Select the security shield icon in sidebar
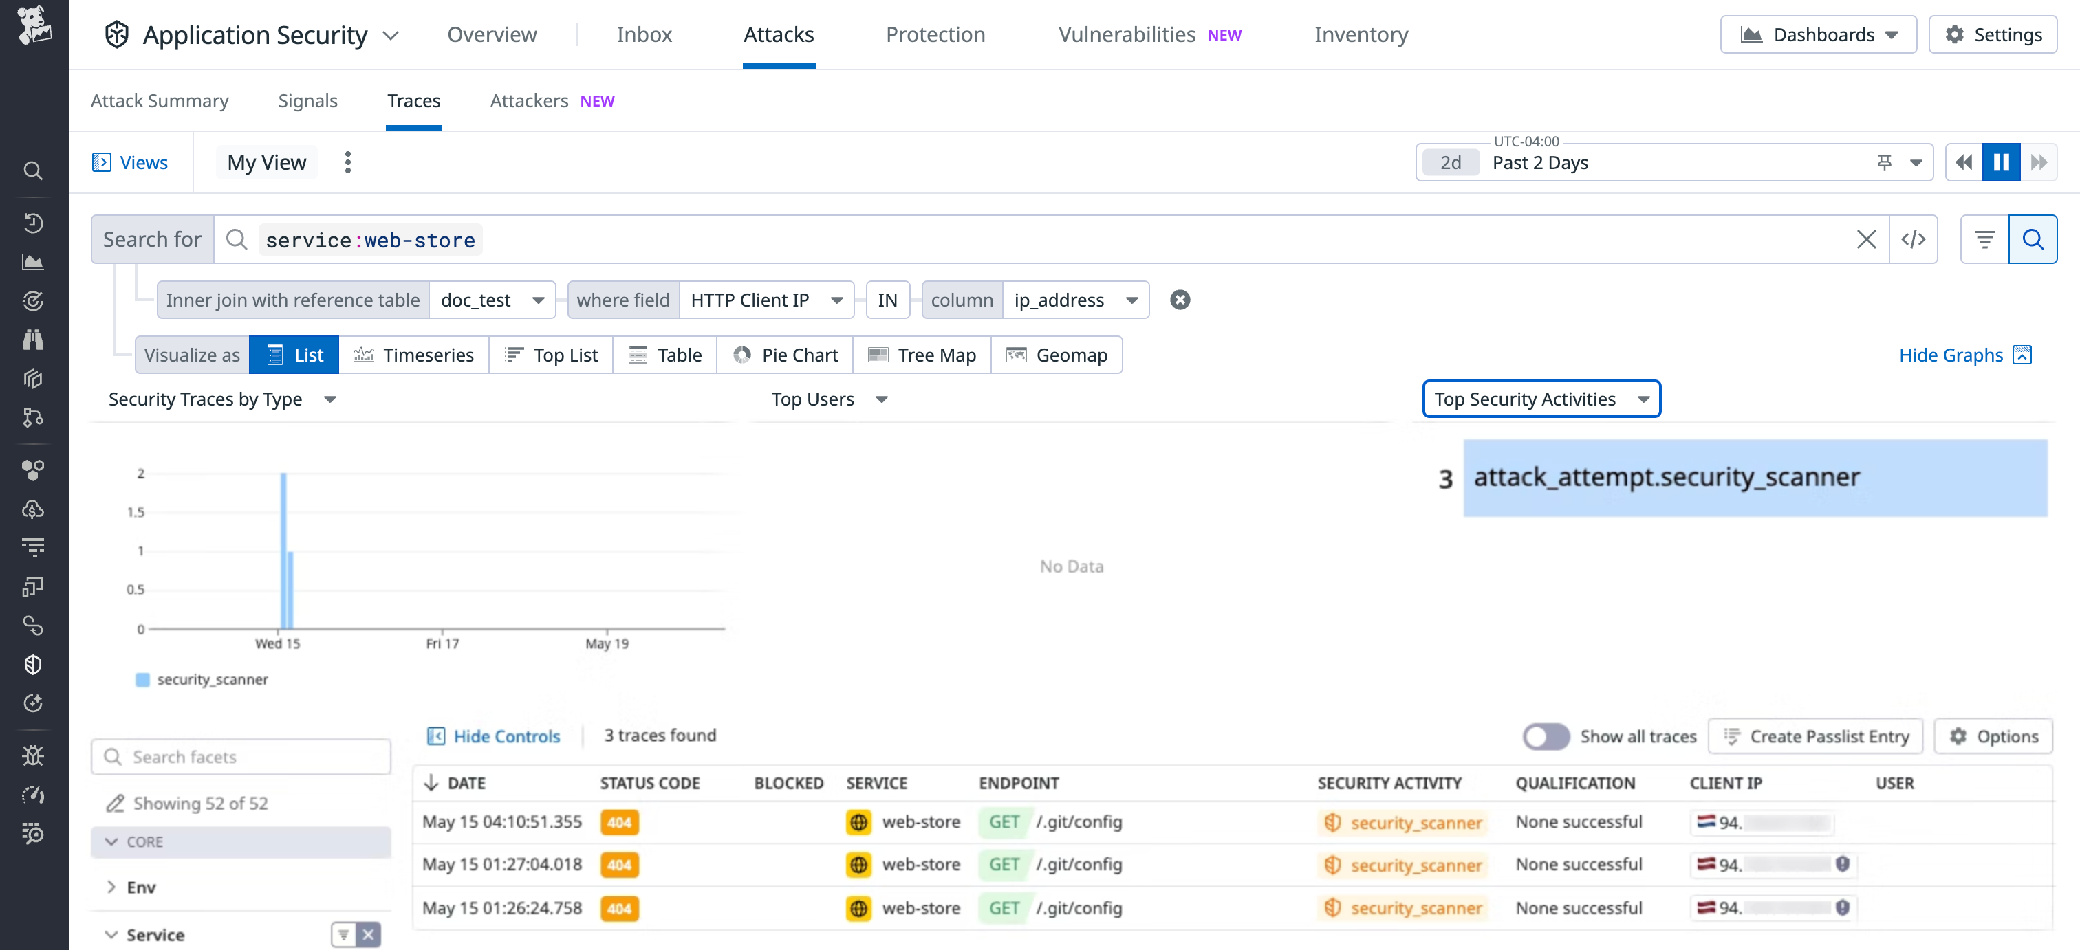 point(32,664)
